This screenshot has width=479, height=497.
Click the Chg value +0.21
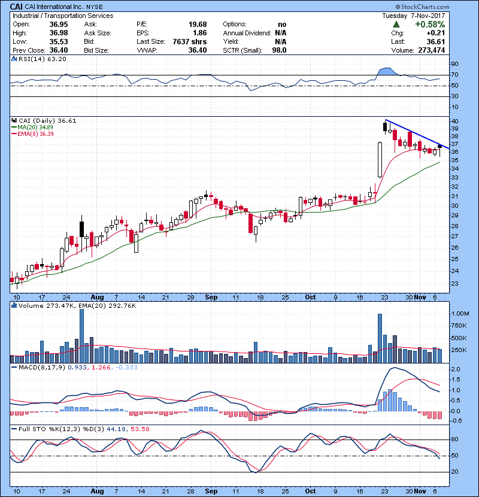[435, 33]
